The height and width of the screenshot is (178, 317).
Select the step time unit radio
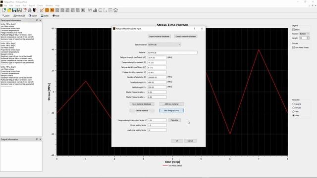coord(293,115)
